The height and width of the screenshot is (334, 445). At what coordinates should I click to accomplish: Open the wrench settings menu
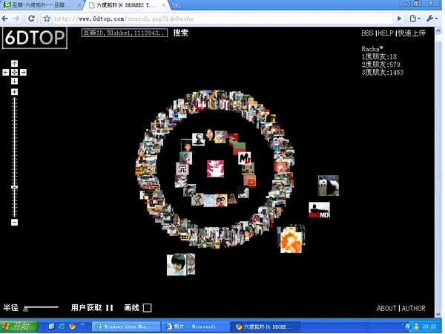tap(432, 18)
